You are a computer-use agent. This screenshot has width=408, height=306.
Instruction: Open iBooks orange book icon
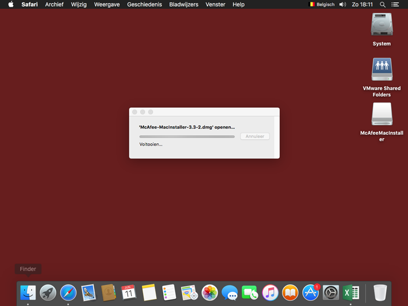coord(290,292)
